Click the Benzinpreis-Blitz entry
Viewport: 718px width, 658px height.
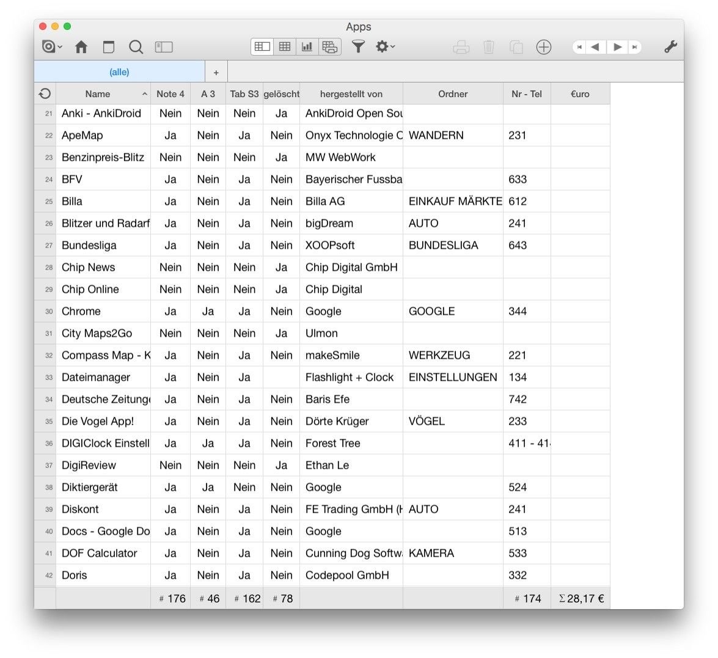click(103, 158)
